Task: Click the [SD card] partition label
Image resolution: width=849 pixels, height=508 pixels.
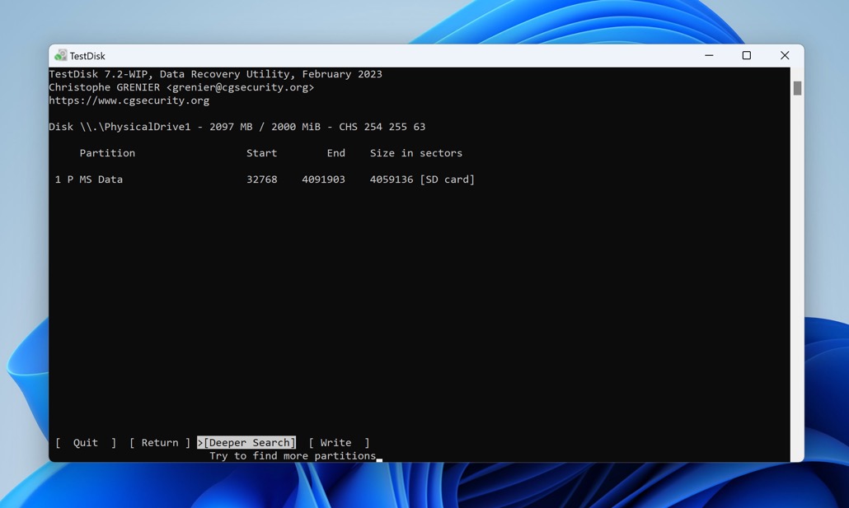Action: 448,179
